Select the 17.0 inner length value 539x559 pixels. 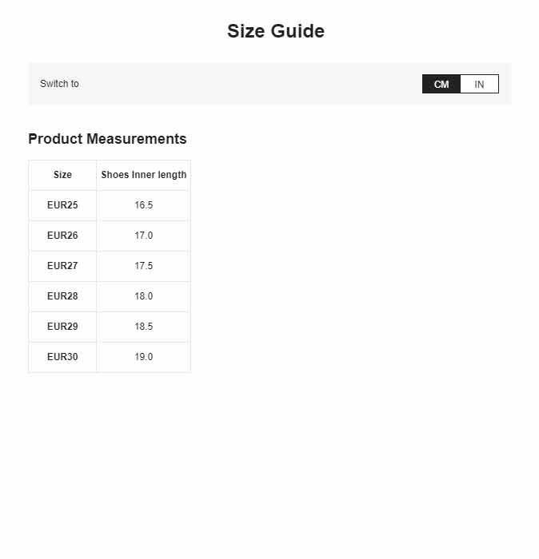143,236
